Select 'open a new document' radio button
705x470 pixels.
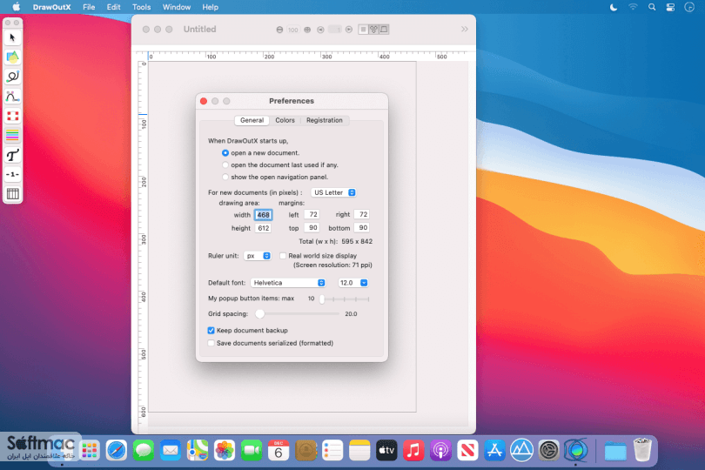click(x=225, y=153)
